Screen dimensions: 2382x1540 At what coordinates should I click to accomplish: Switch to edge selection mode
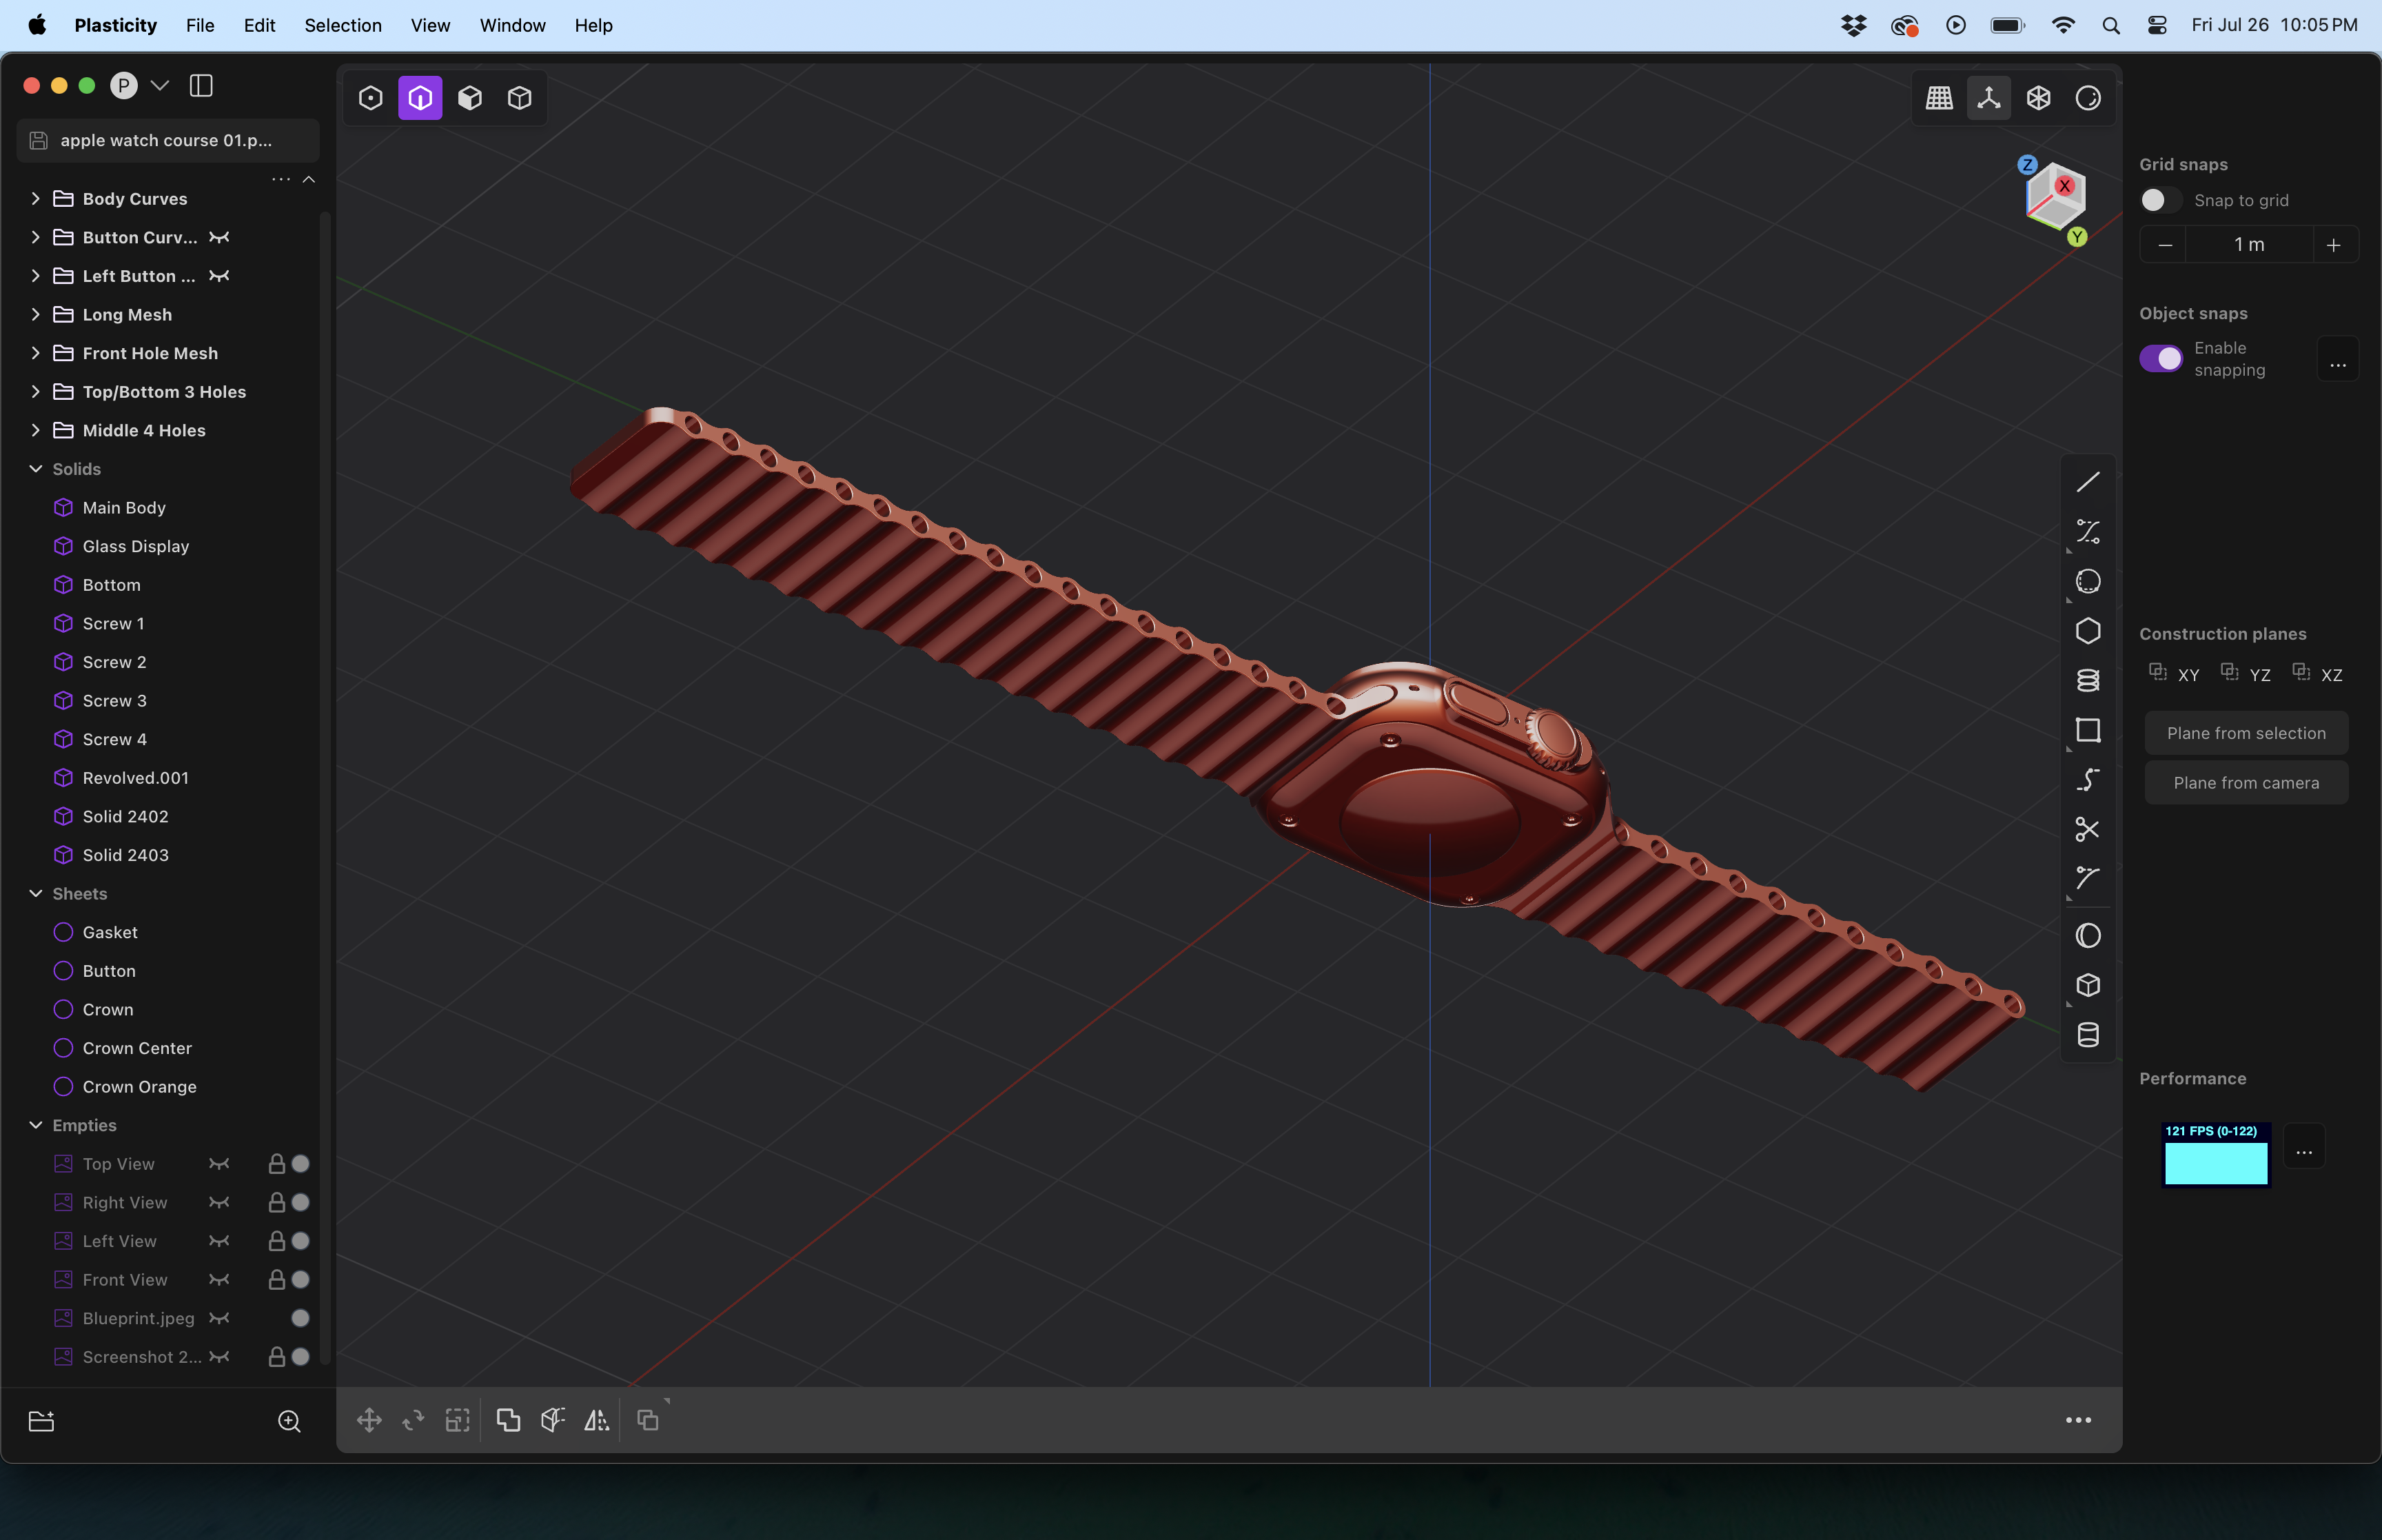pyautogui.click(x=419, y=98)
